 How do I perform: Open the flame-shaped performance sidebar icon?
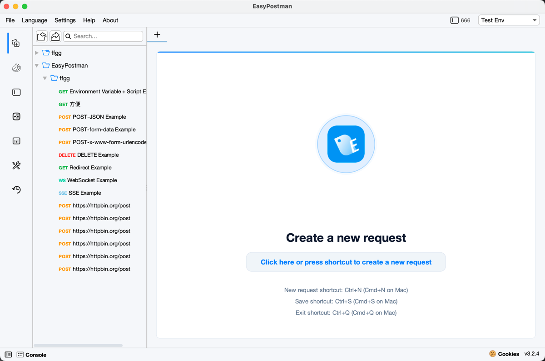point(16,68)
